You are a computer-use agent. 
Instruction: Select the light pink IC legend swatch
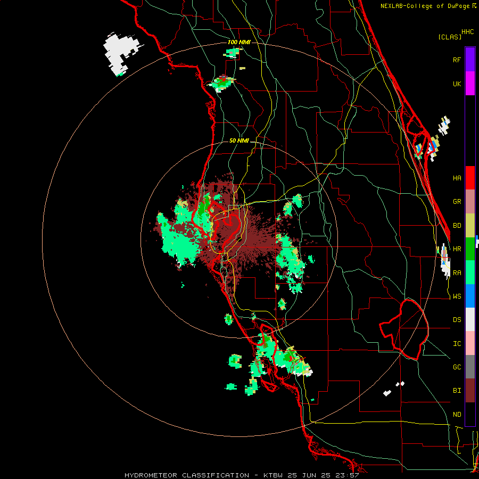pos(470,343)
